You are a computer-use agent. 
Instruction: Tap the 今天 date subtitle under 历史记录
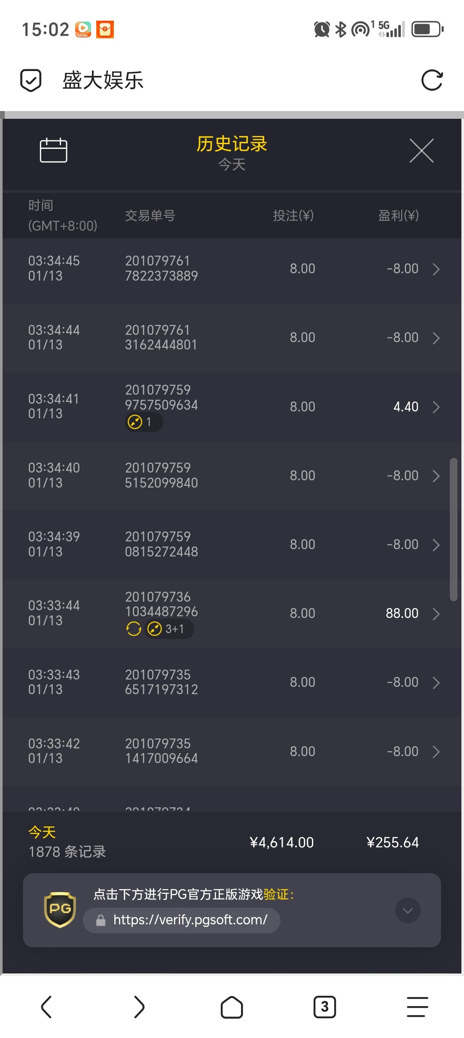click(232, 164)
